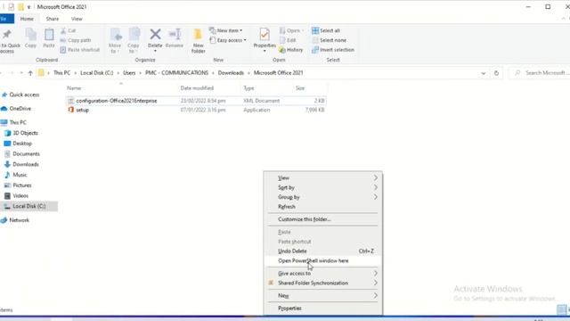This screenshot has width=570, height=321.
Task: Click Select all in ribbon
Action: tap(326, 30)
